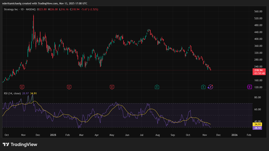This screenshot has height=151, width=269.
Task: Click the 2026 label on time axis
Action: (x=234, y=135)
